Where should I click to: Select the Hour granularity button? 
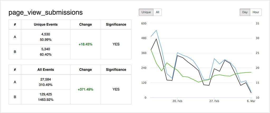[x=255, y=12]
